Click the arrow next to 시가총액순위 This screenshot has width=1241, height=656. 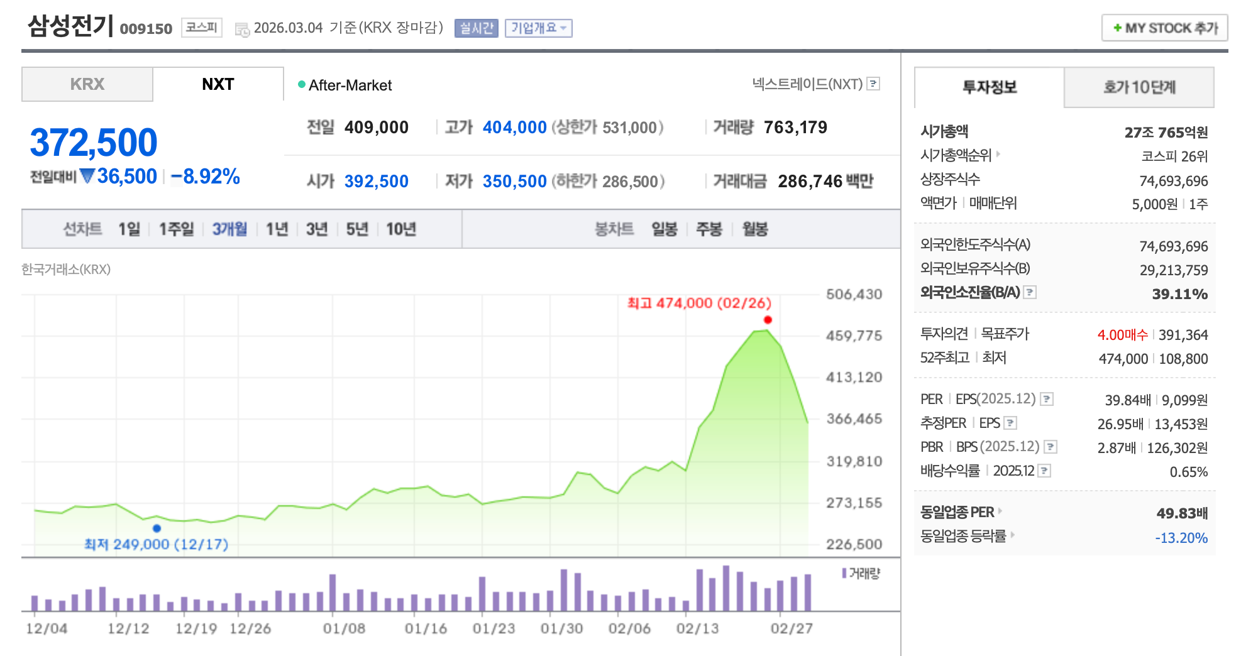point(998,154)
